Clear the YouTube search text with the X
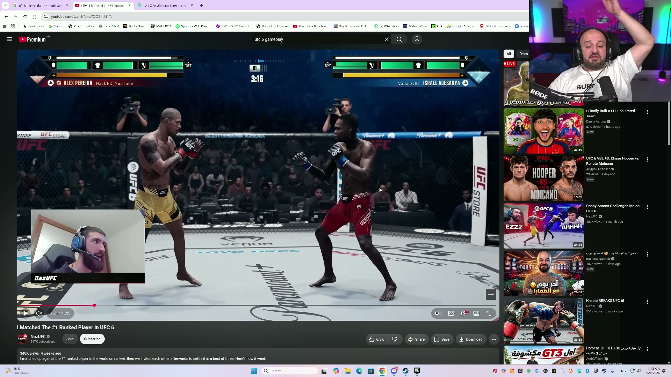The image size is (671, 377). coord(387,39)
